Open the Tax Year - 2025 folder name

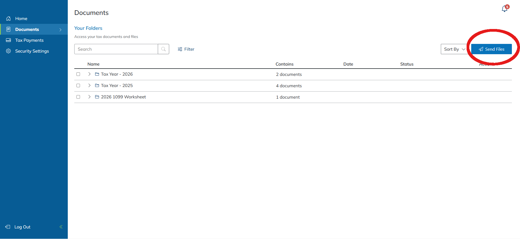coord(117,85)
